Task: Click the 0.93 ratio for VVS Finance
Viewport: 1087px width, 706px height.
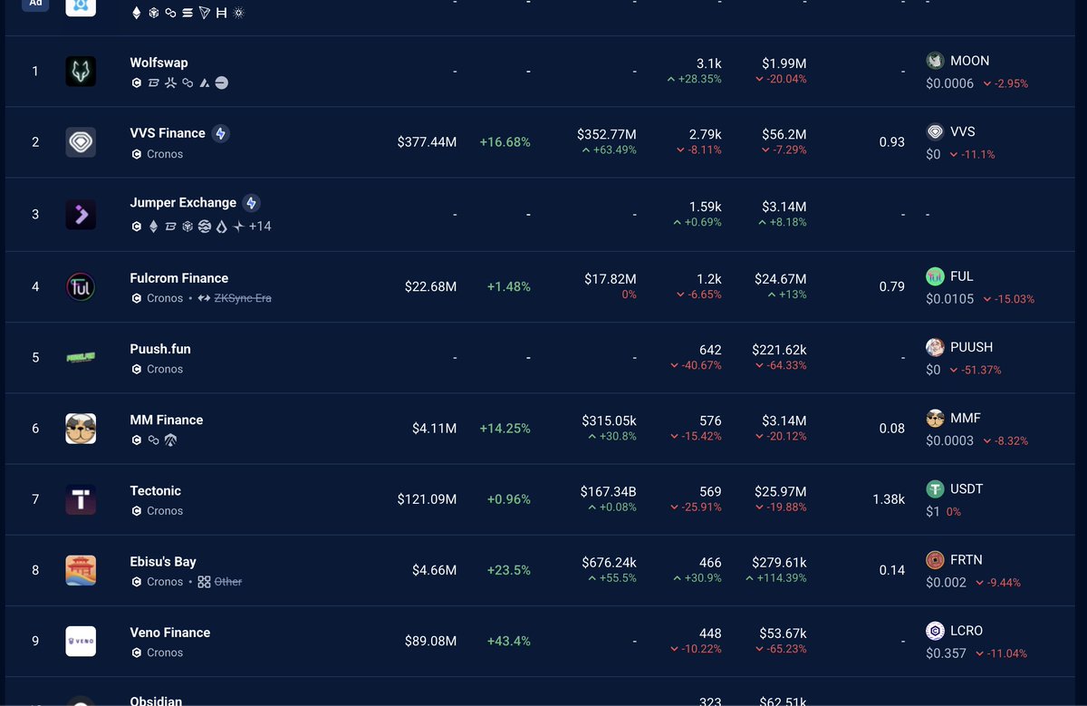Action: coord(891,142)
